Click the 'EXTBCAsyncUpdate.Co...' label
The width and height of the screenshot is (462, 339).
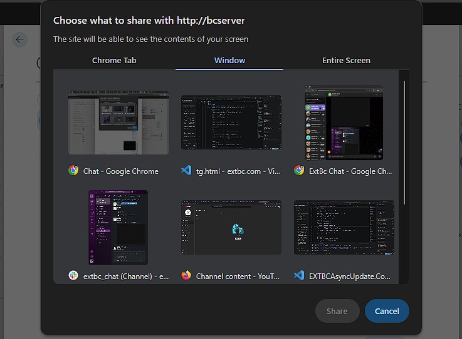pyautogui.click(x=349, y=276)
